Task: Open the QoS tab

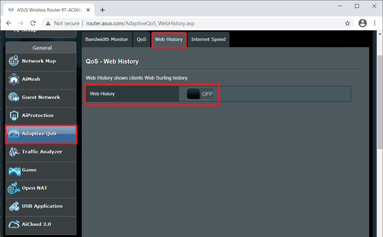Action: coord(141,39)
